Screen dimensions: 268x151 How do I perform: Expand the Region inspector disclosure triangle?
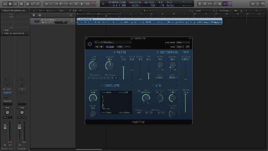point(2,10)
